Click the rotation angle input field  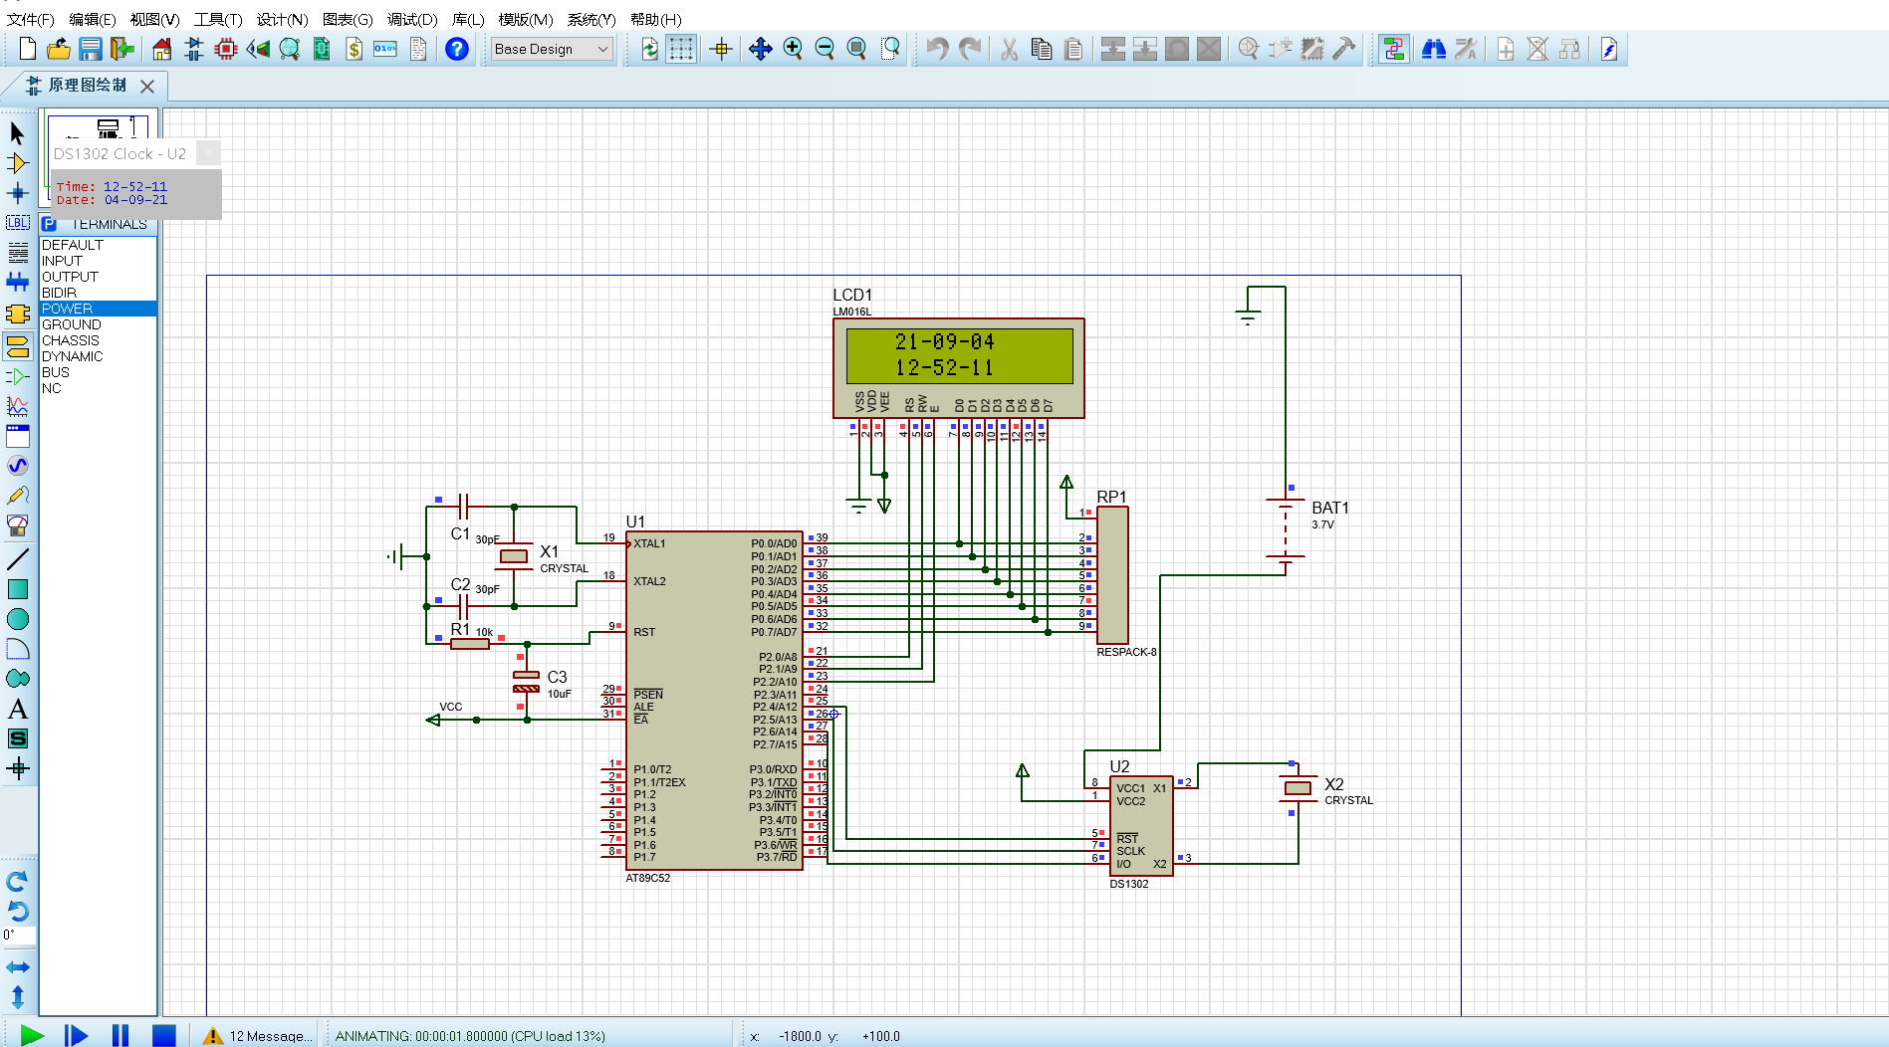(x=18, y=936)
